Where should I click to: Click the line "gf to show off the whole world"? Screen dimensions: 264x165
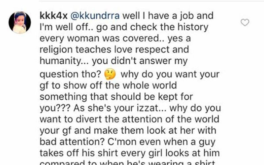point(108,85)
